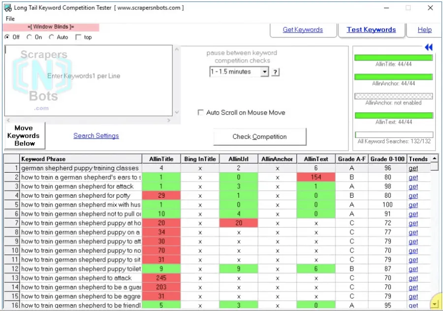This screenshot has width=443, height=311.
Task: Select the Off window blinds radio button
Action: pyautogui.click(x=7, y=37)
